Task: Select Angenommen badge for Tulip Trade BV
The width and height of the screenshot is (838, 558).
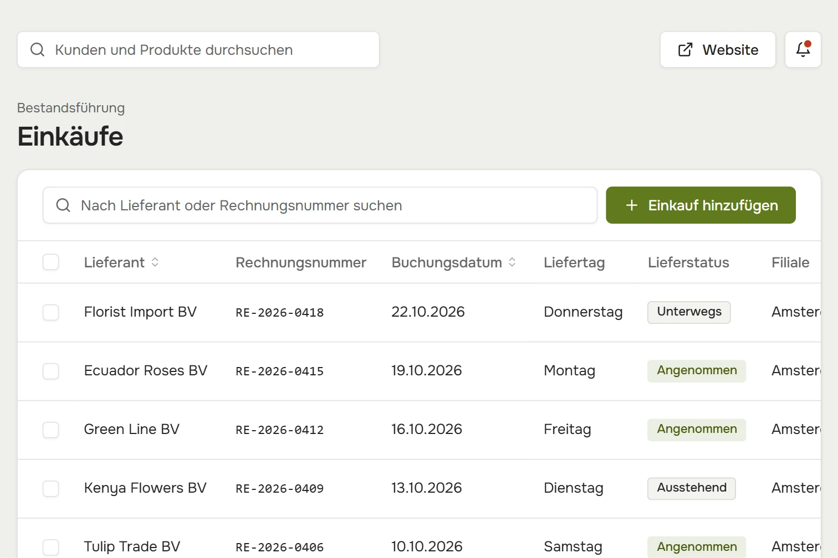Action: click(697, 547)
